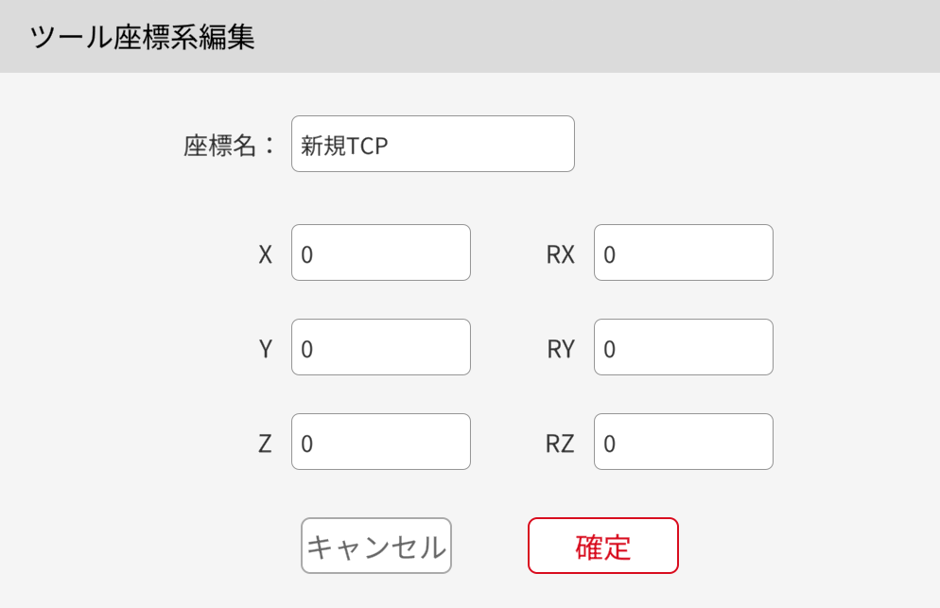Click the ツール座標系編集 dialog title
This screenshot has width=940, height=608.
click(142, 37)
